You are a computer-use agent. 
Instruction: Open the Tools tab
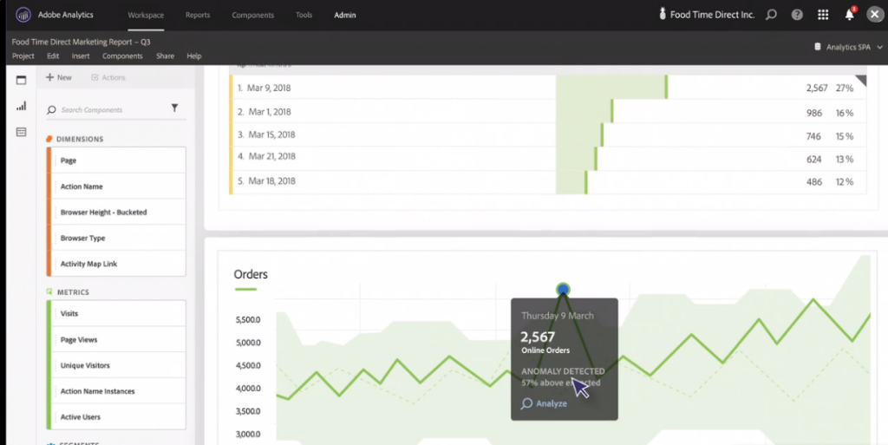point(304,16)
